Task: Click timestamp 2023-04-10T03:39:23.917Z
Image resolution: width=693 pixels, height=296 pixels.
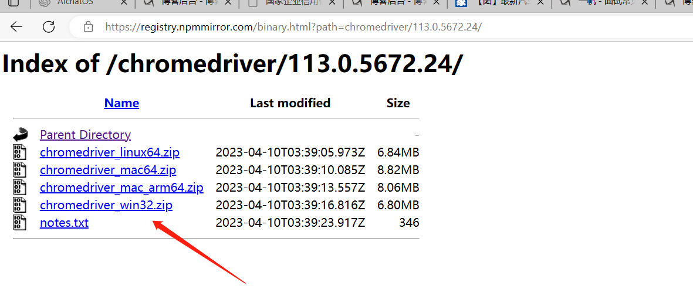Action: pyautogui.click(x=290, y=223)
